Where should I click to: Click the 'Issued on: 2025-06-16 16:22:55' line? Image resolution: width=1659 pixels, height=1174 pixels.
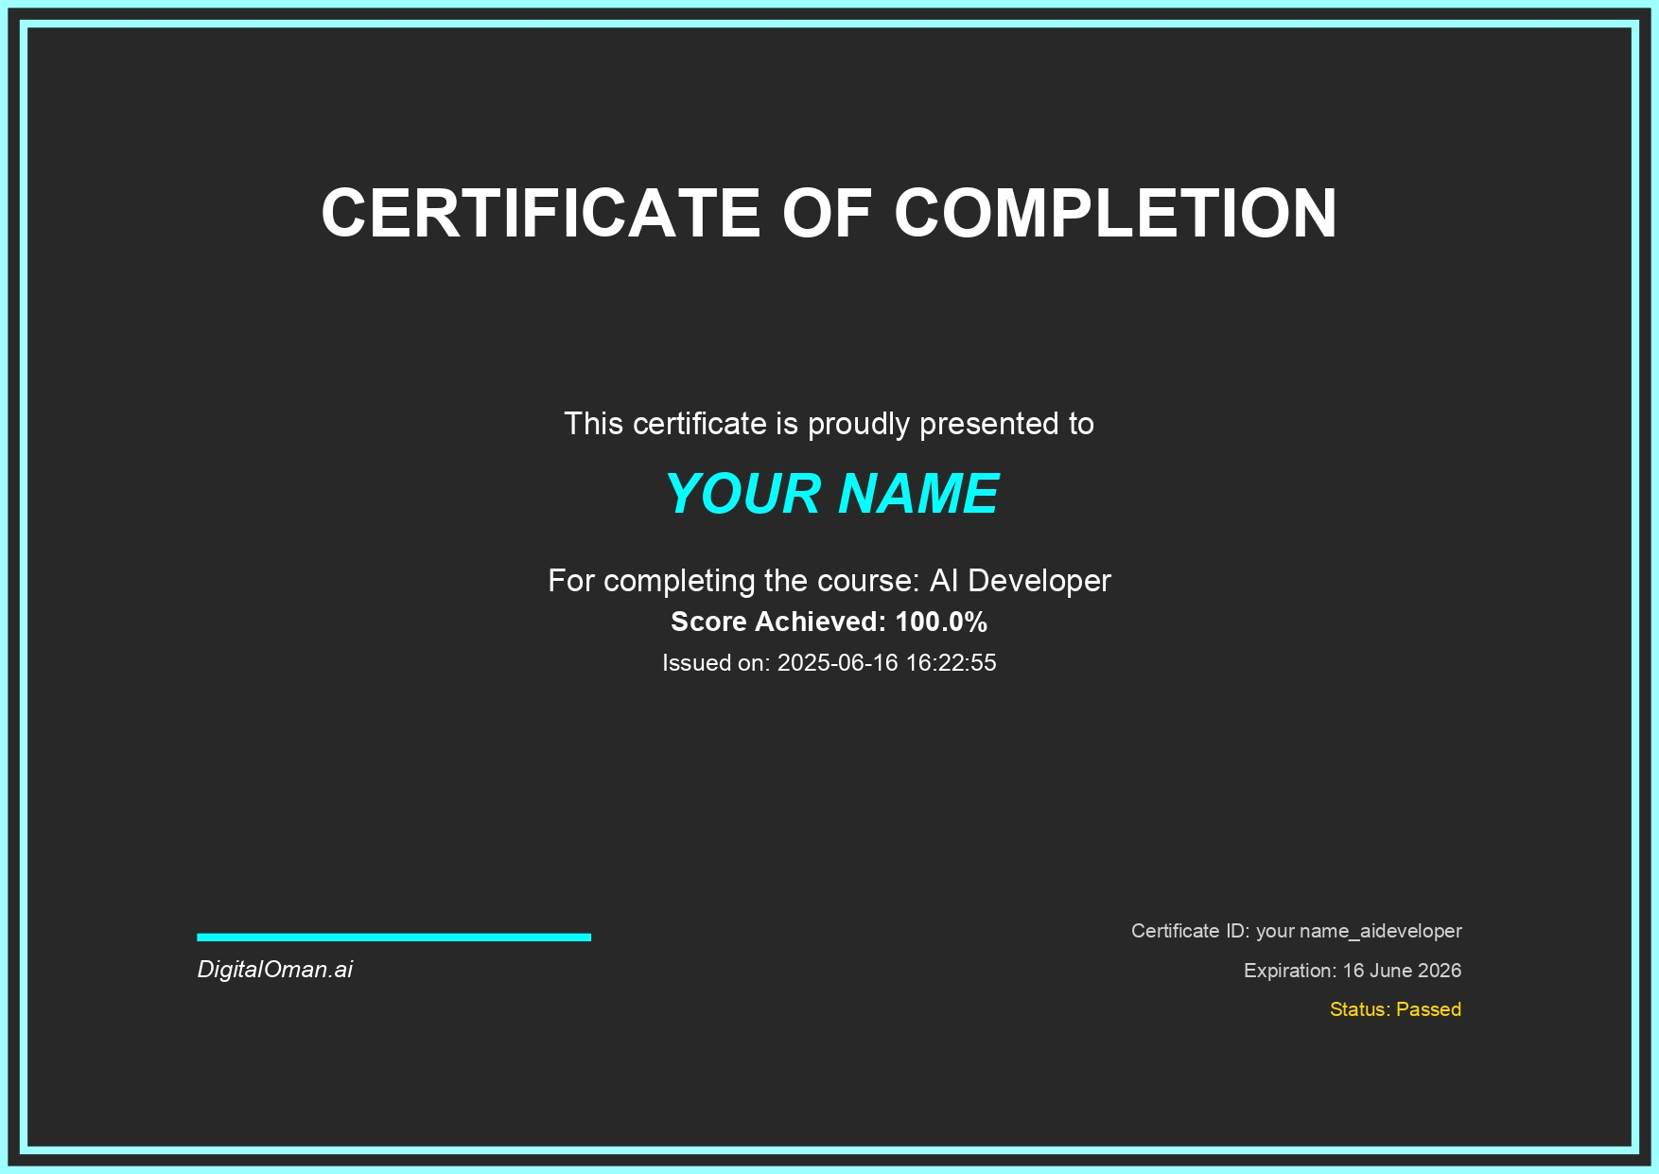829,662
